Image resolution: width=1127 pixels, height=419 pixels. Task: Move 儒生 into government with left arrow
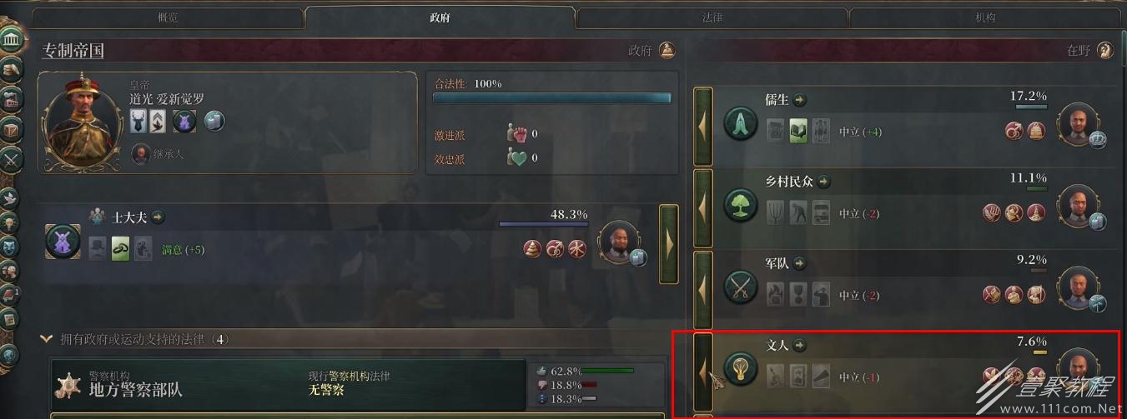coord(703,125)
